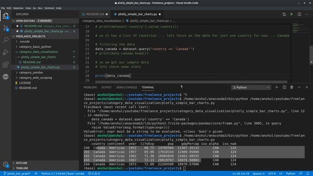This screenshot has width=313, height=176.
Task: Switch to the OUTPUT panel tab
Action: pos(107,88)
